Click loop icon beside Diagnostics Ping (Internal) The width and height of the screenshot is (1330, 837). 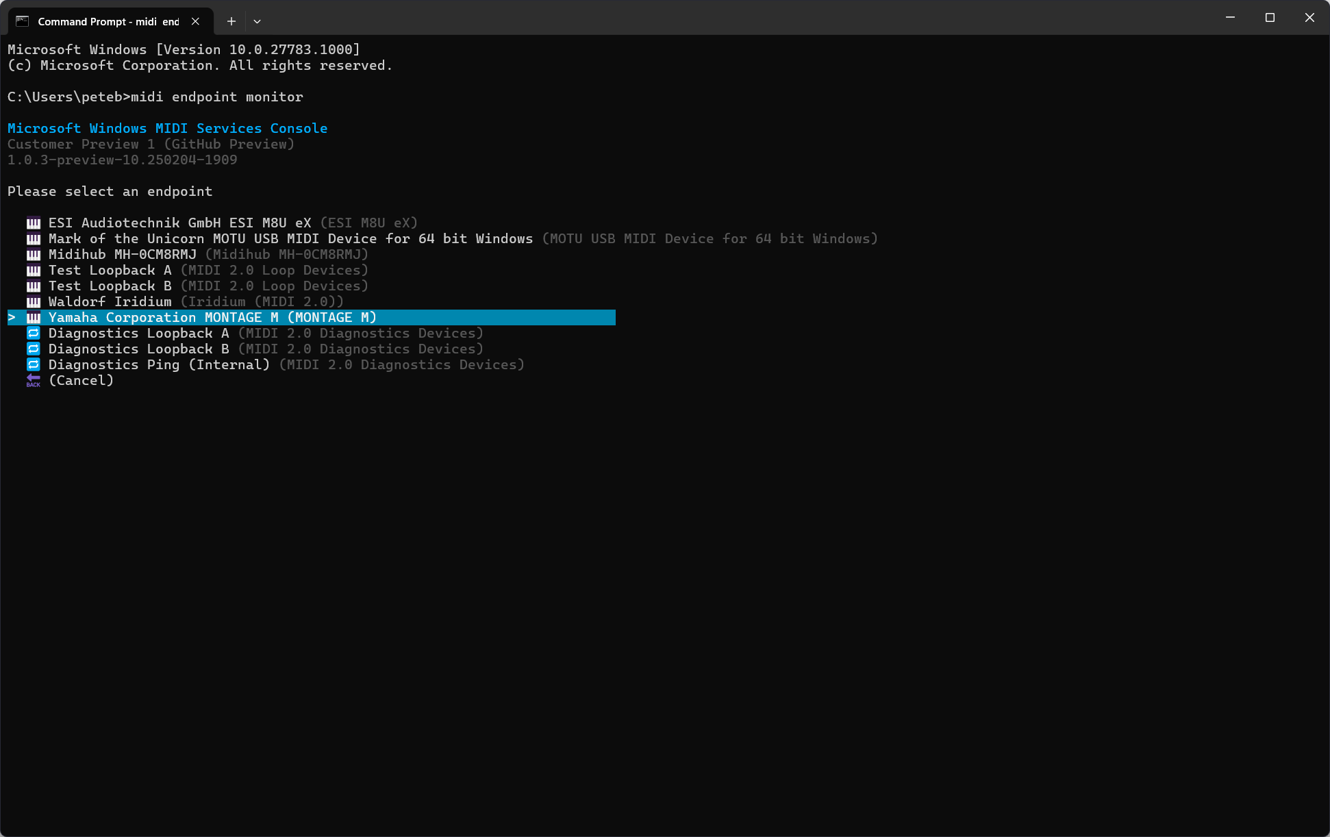[34, 364]
